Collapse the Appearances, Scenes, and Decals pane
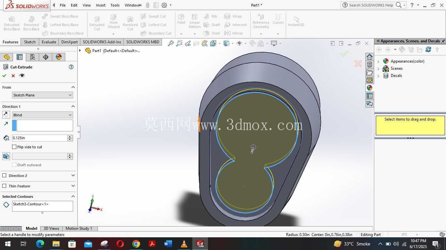Screen dimensions: 446x250 tap(378, 41)
